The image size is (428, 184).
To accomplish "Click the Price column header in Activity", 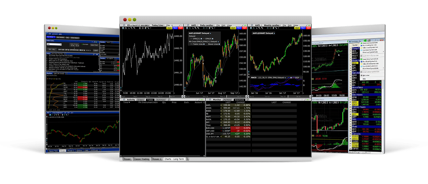I will pyautogui.click(x=174, y=103).
